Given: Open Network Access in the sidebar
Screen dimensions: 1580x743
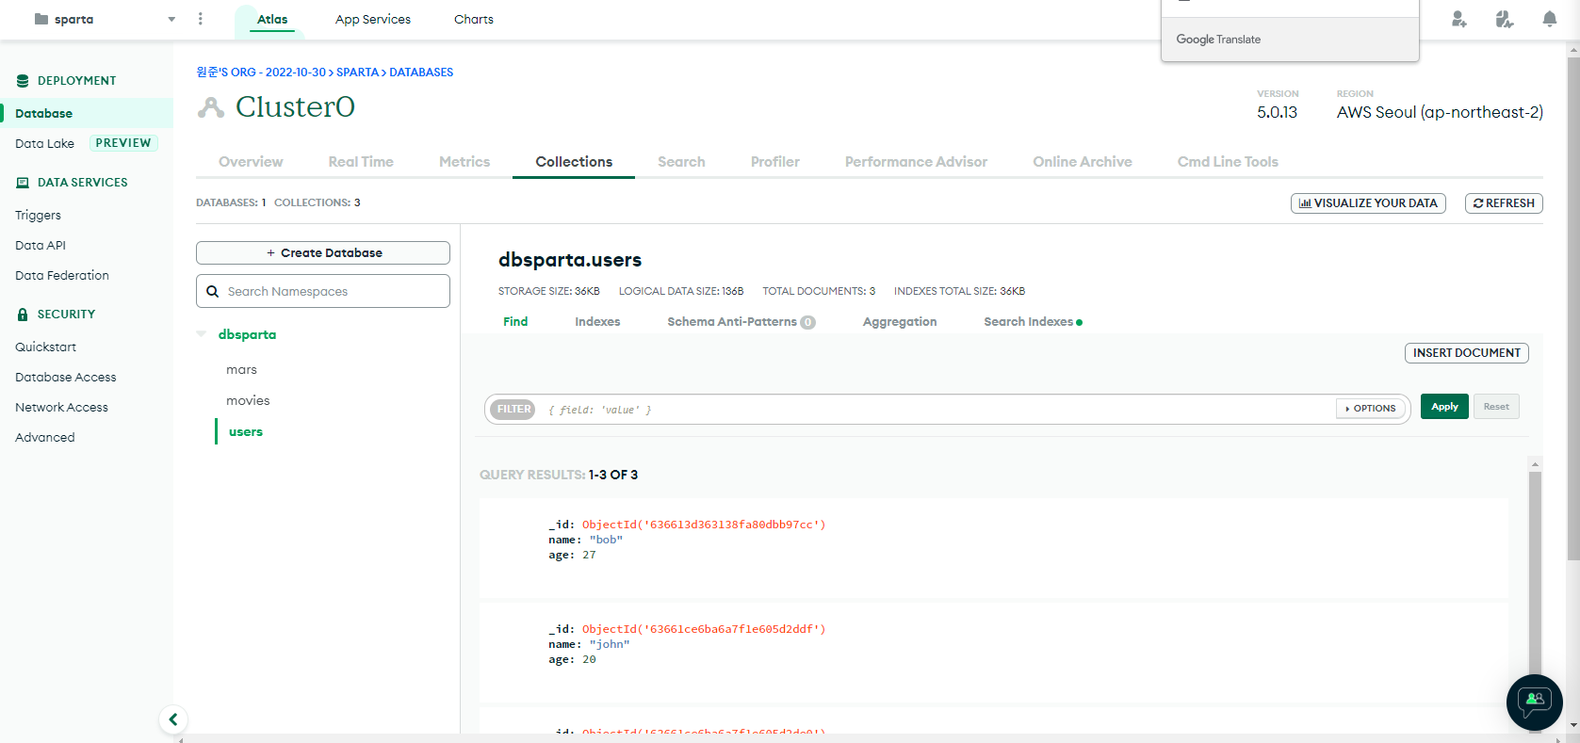Looking at the screenshot, I should click(x=61, y=407).
